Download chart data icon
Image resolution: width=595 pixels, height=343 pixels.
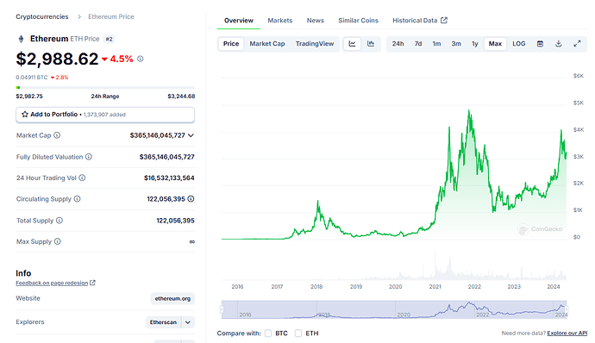pyautogui.click(x=558, y=44)
